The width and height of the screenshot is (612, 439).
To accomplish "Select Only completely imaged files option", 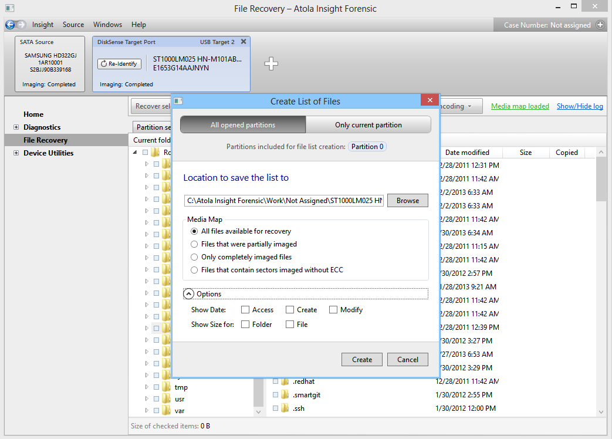I will point(194,257).
